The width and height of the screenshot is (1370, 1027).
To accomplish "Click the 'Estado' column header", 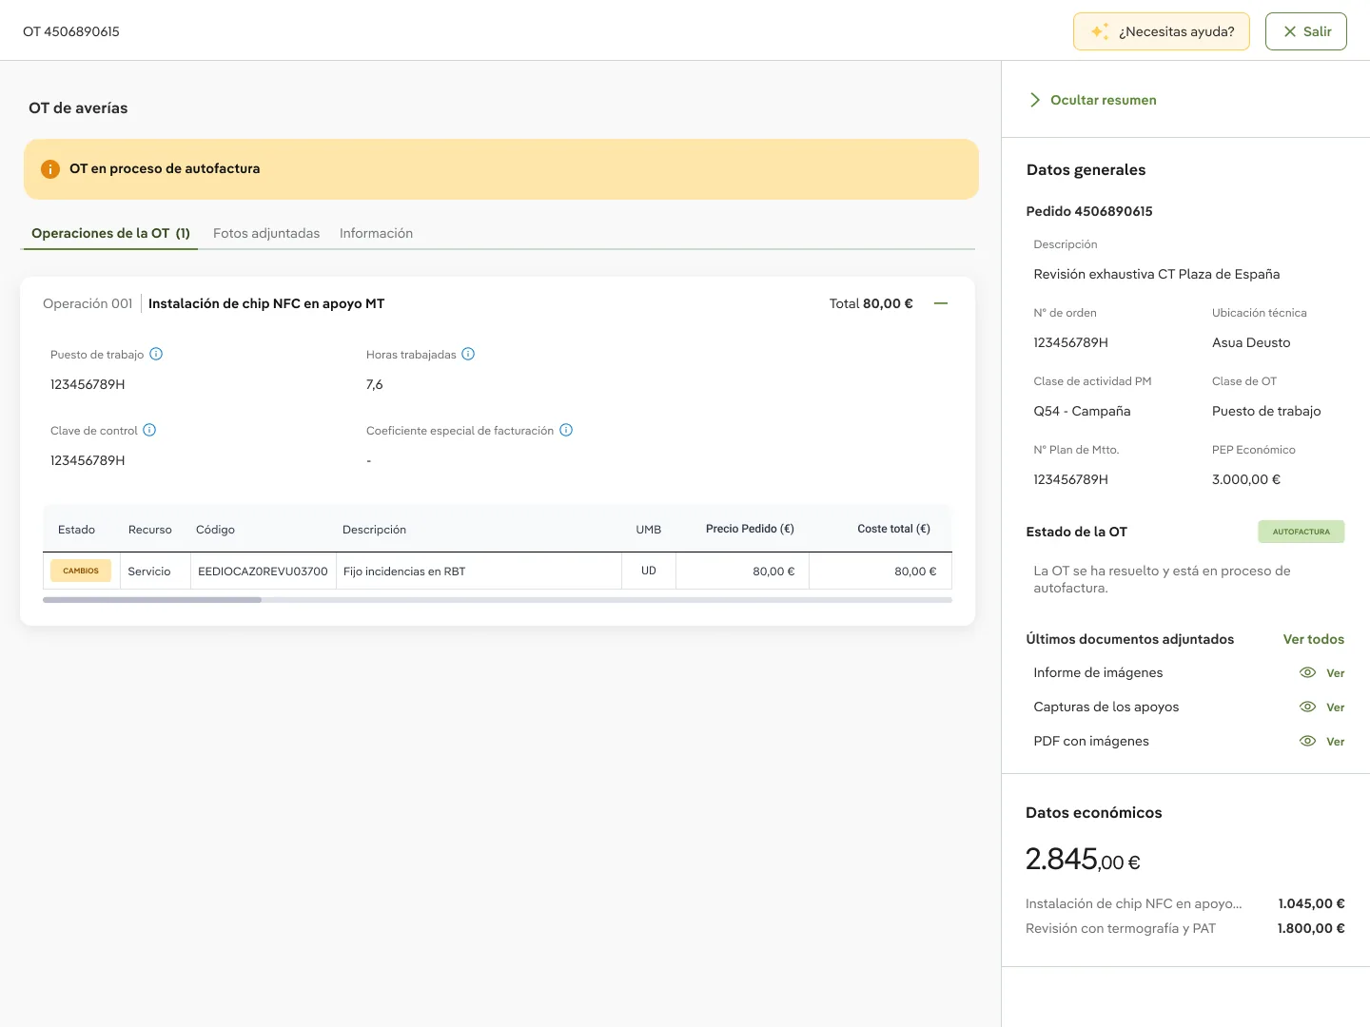I will coord(76,530).
